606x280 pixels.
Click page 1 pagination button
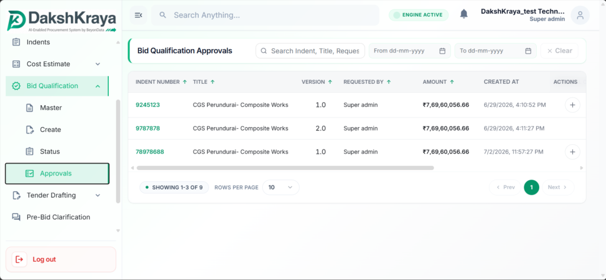[x=531, y=187]
